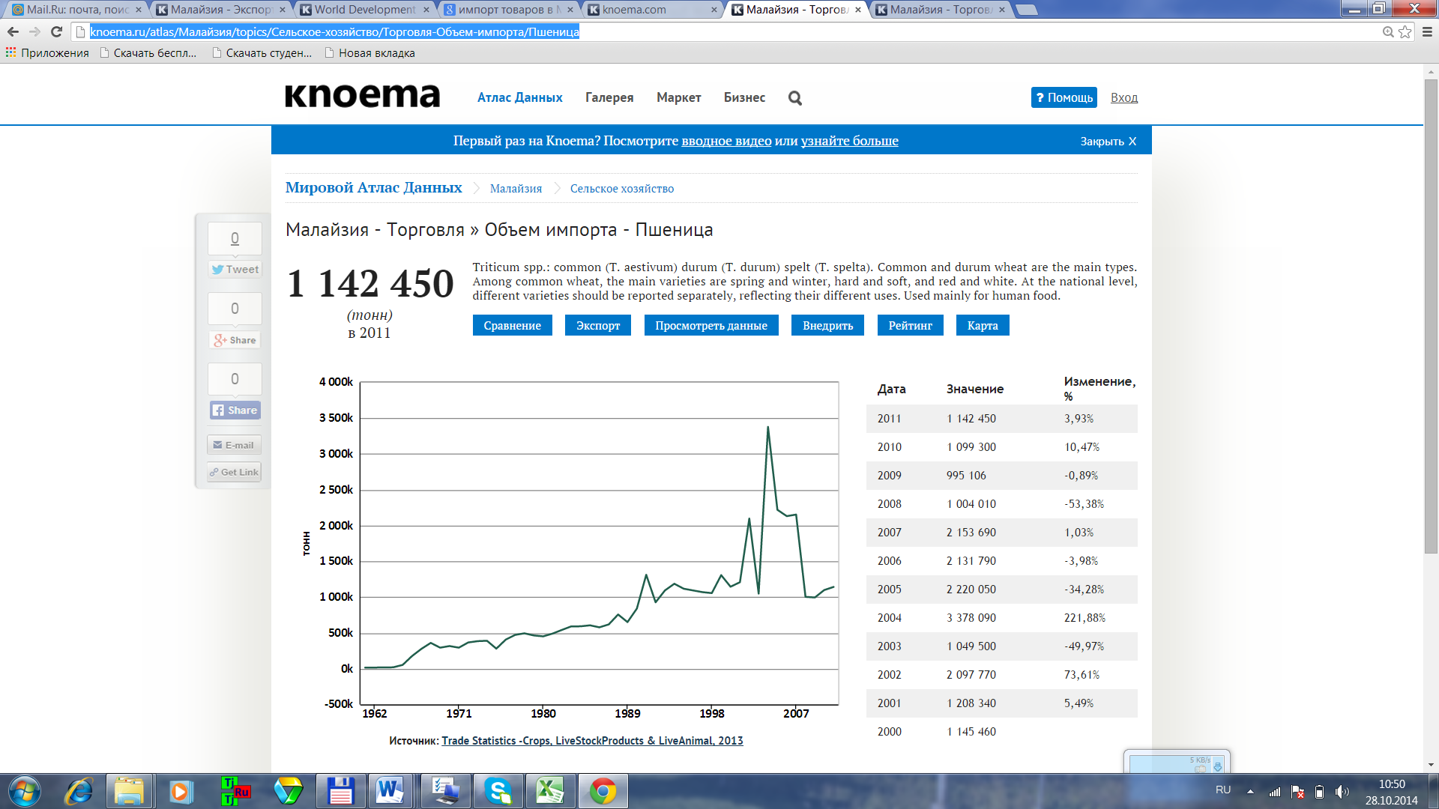The height and width of the screenshot is (809, 1439).
Task: Click the Сравнение button
Action: pyautogui.click(x=512, y=325)
